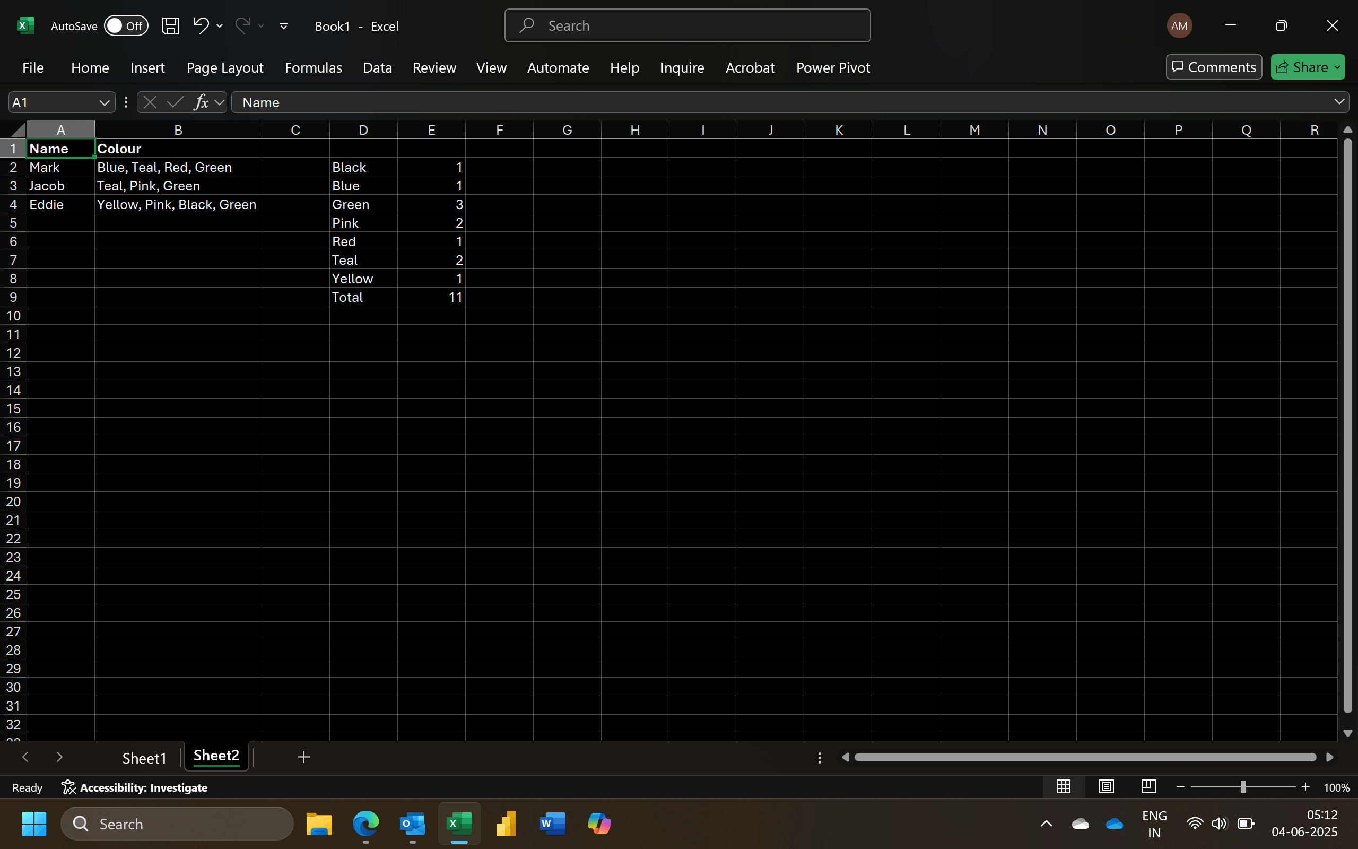Open the Review tab
This screenshot has width=1358, height=849.
[x=434, y=67]
